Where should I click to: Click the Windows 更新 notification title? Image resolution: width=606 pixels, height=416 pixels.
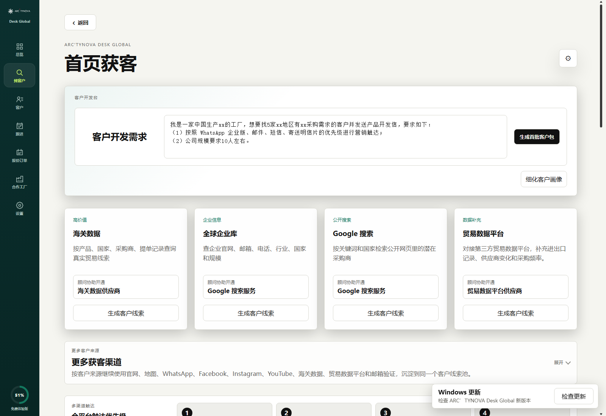pos(459,392)
